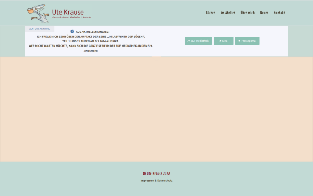Open the Presseportal button
The width and height of the screenshot is (313, 196).
tap(247, 41)
